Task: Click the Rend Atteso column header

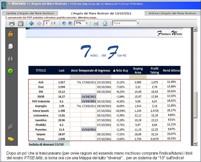Action: (x=172, y=71)
